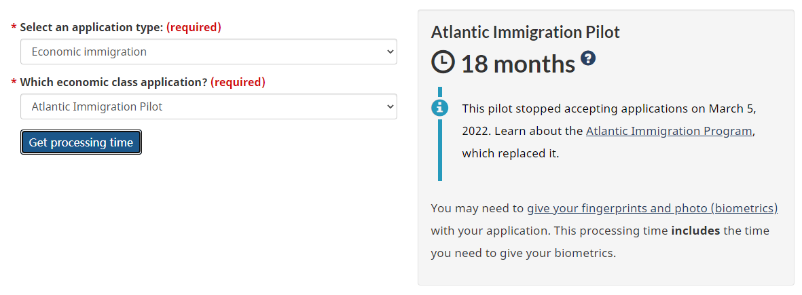Screen dimensions: 802x295
Task: Click "(required)" beside the economic class label
Action: pyautogui.click(x=238, y=82)
